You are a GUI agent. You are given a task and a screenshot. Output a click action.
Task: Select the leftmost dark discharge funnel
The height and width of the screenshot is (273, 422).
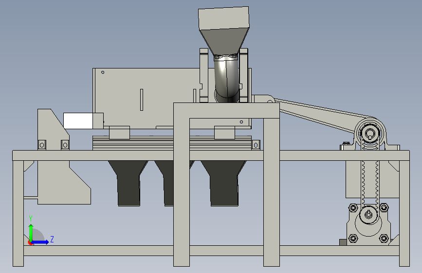[128, 183]
